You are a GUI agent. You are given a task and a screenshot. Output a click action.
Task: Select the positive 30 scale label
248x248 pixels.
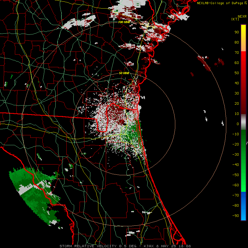pos(237,93)
